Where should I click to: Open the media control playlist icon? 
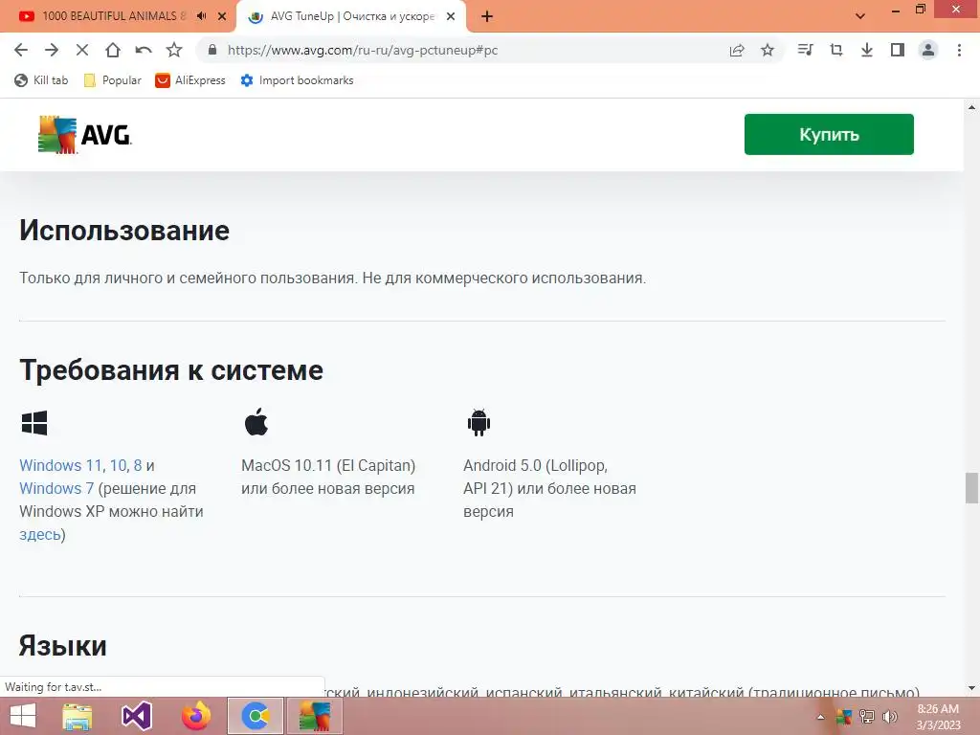pos(805,50)
